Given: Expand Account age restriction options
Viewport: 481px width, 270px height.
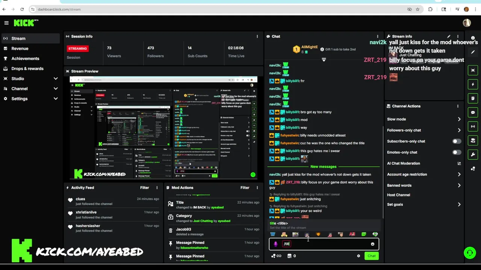Looking at the screenshot, I should click(459, 174).
